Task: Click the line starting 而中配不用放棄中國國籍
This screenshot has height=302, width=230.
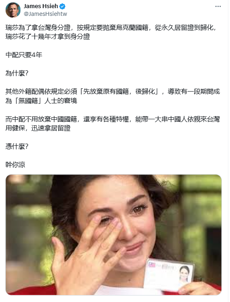Action: click(x=113, y=119)
